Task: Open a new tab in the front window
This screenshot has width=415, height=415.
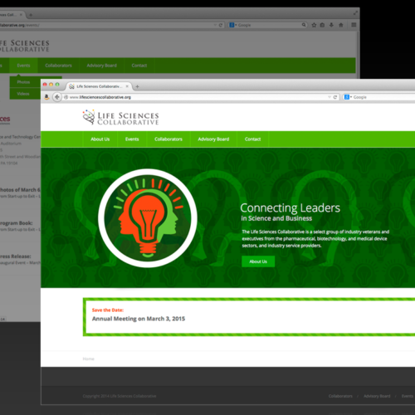Action: tap(137, 86)
